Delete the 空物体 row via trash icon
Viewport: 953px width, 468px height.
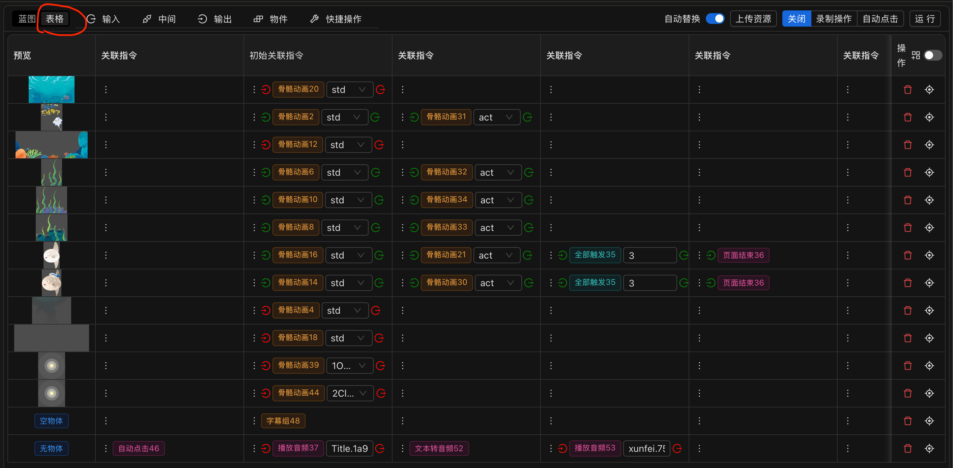pyautogui.click(x=907, y=421)
